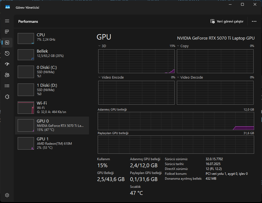Open the Video Decode engine dropdown

click(x=190, y=77)
